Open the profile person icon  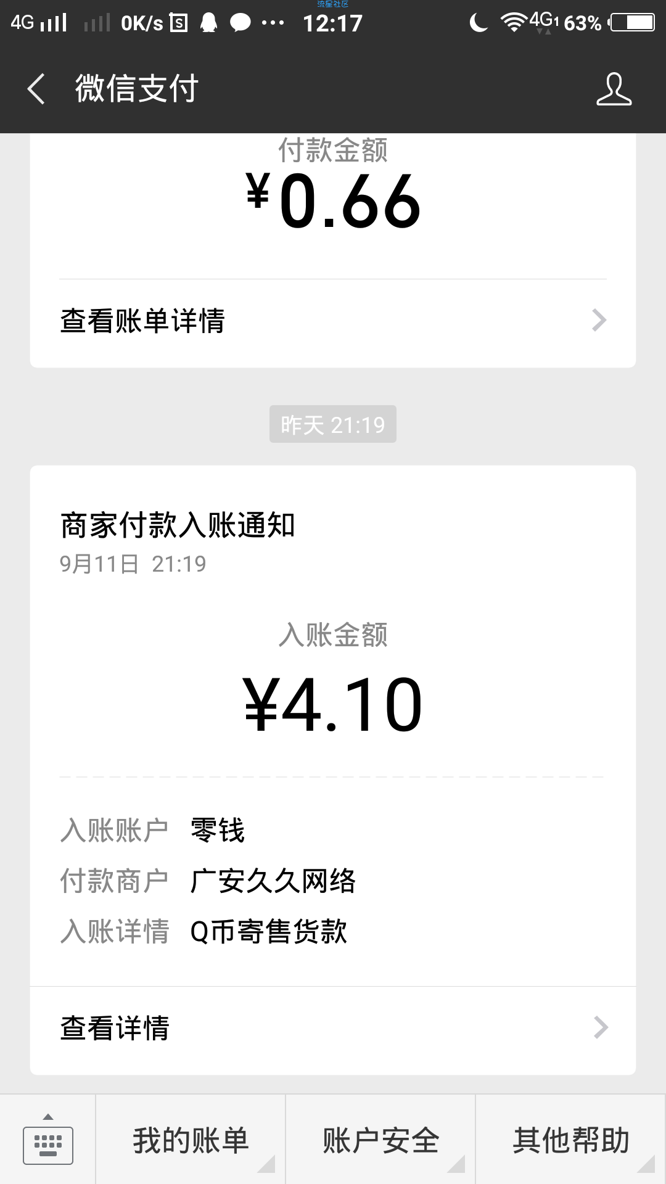(614, 89)
